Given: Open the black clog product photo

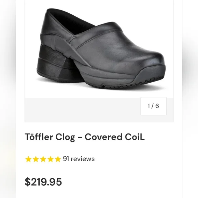Looking at the screenshot, I should [100, 48].
